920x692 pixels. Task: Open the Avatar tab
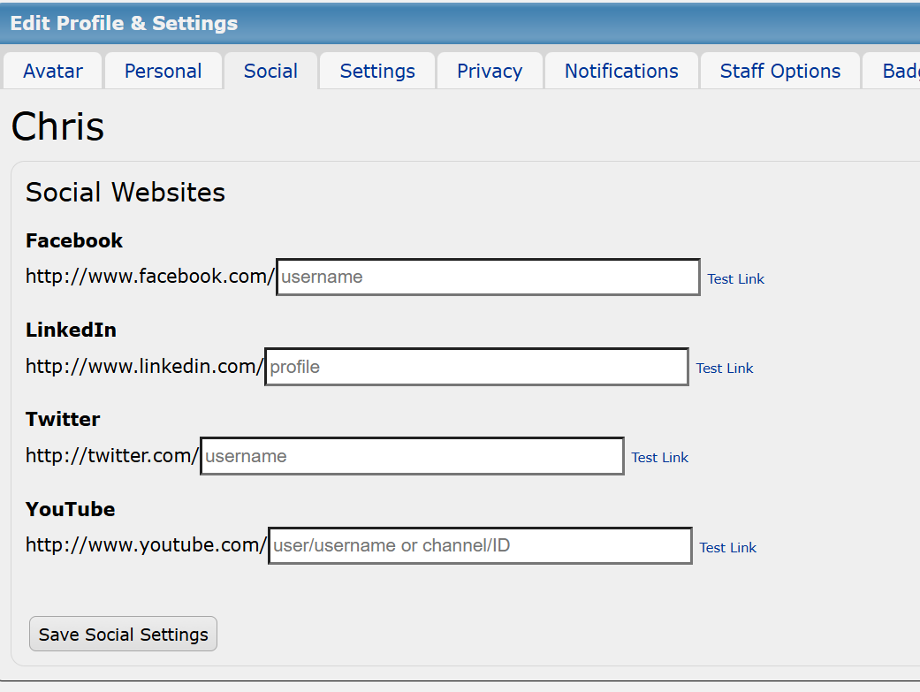click(x=53, y=71)
